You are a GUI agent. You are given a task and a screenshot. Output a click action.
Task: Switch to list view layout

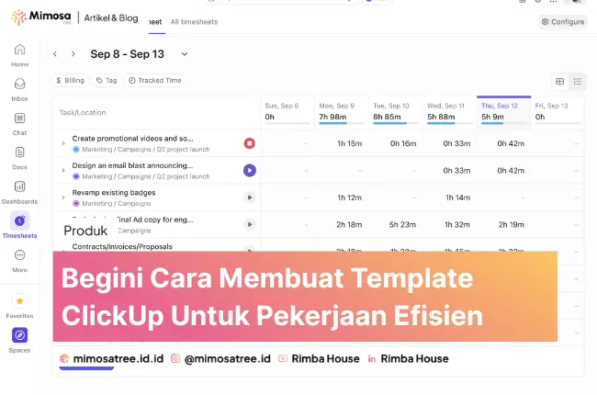click(x=578, y=82)
